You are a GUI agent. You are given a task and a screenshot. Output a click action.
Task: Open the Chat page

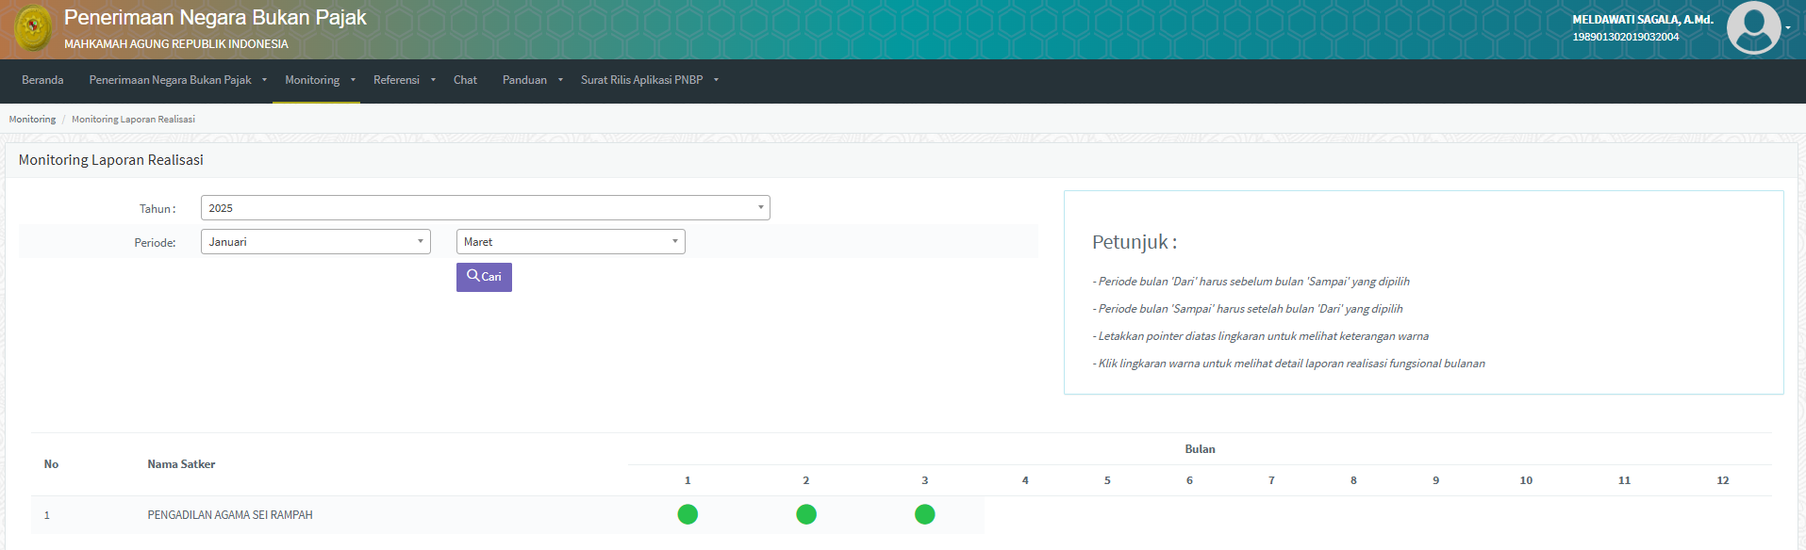(x=465, y=80)
